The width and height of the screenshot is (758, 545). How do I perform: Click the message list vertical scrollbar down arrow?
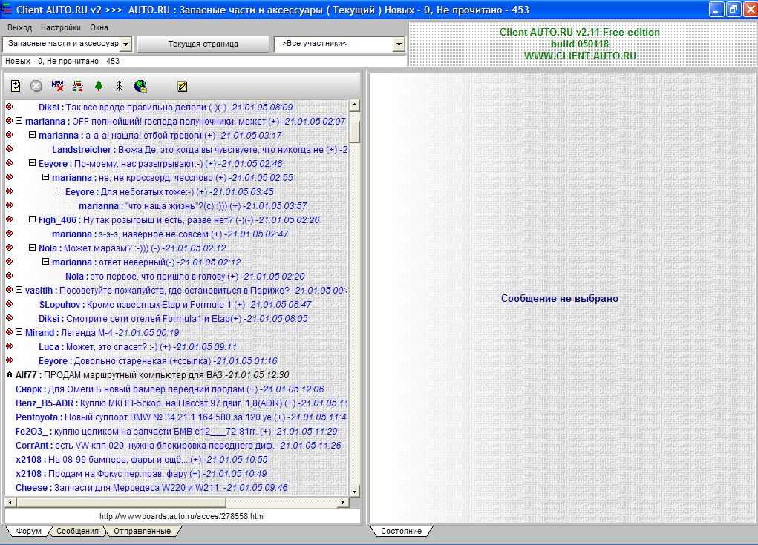click(x=354, y=492)
